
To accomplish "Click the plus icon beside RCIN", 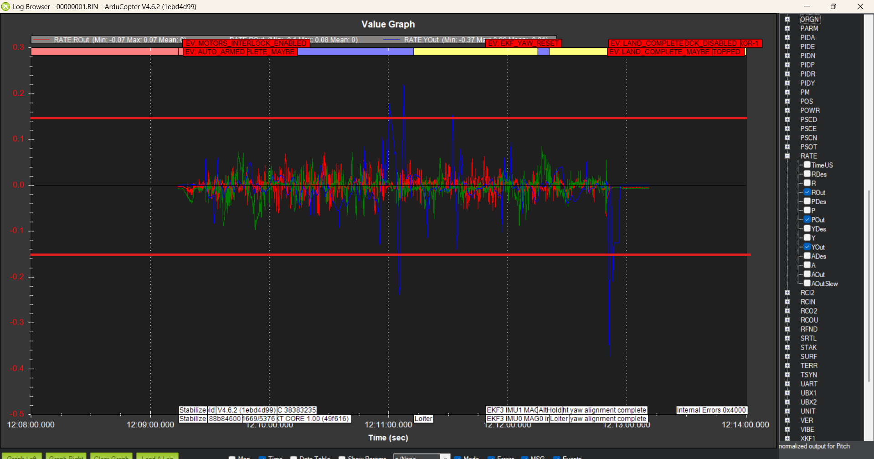I will pos(787,302).
